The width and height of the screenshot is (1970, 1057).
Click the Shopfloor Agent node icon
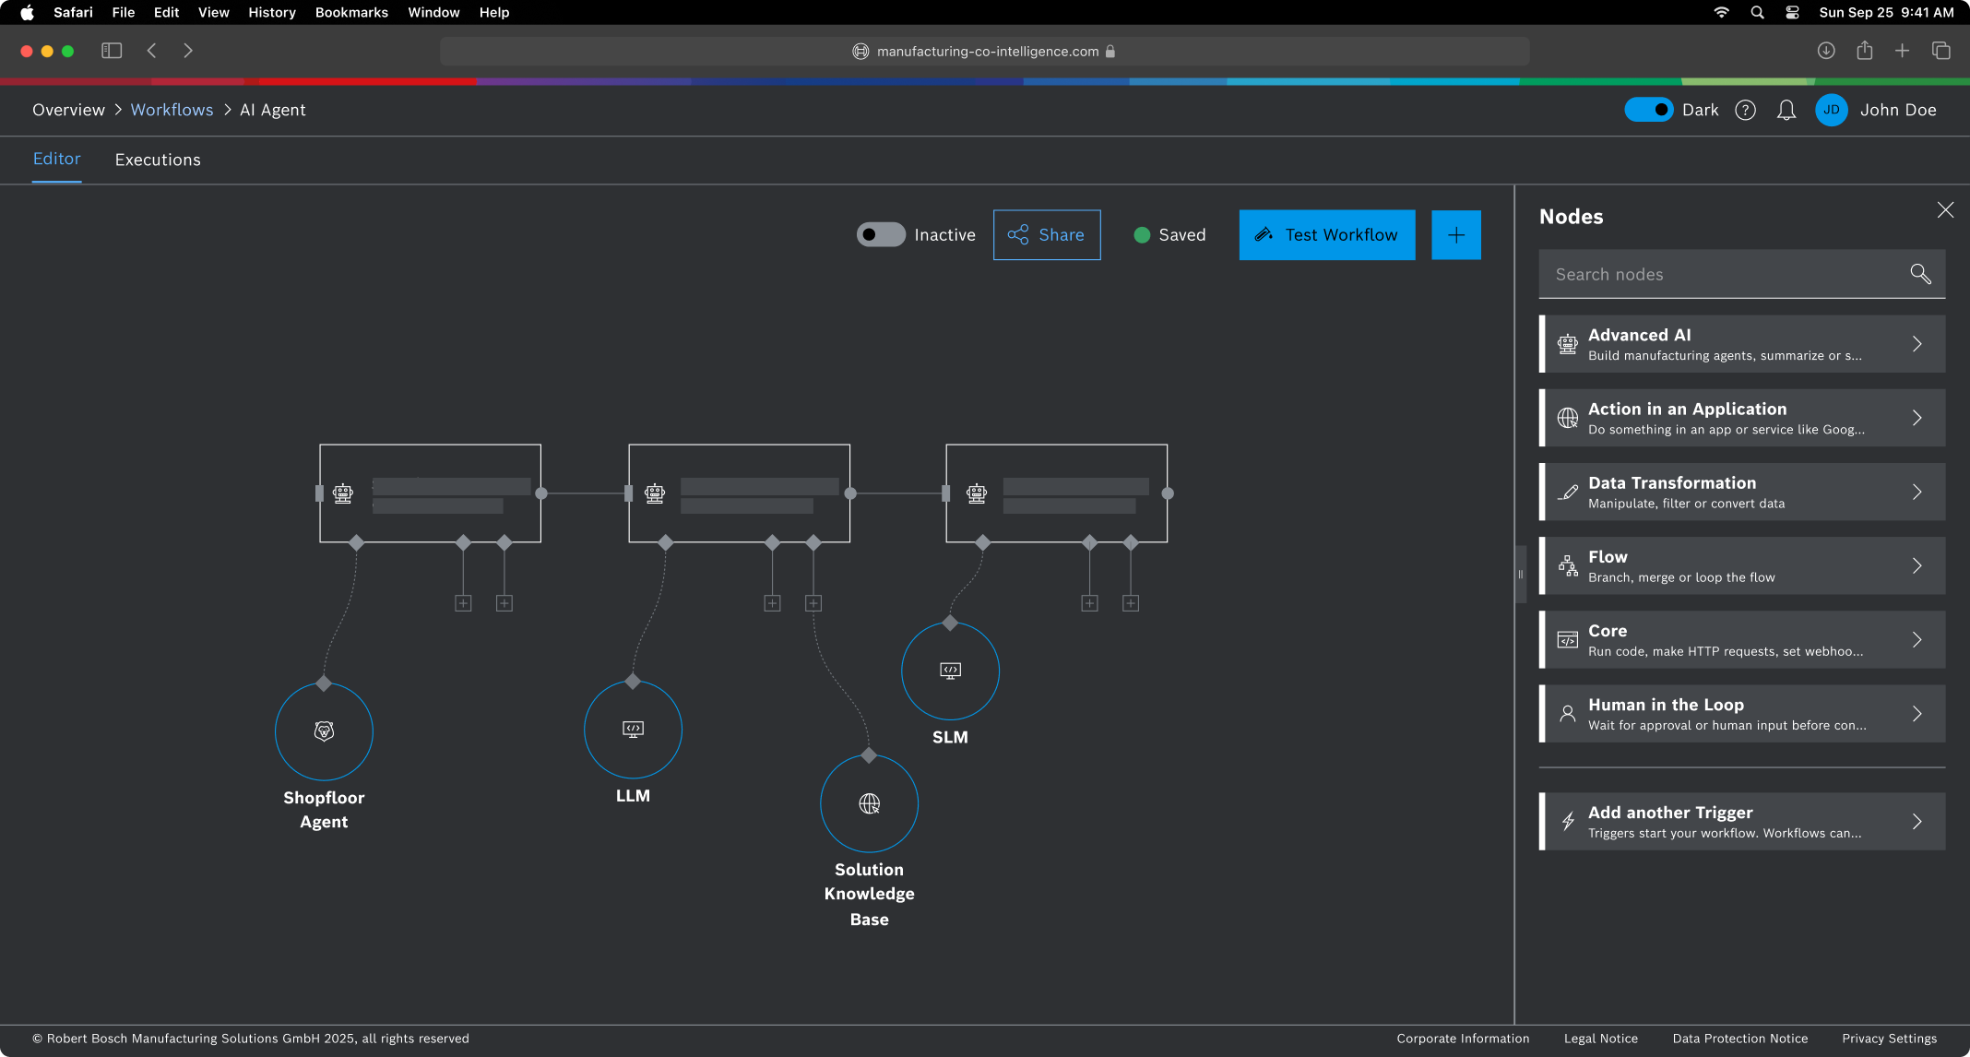pyautogui.click(x=324, y=731)
